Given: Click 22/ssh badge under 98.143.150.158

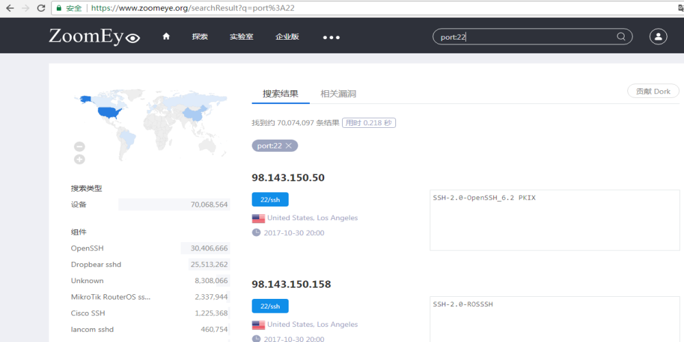Looking at the screenshot, I should click(270, 306).
